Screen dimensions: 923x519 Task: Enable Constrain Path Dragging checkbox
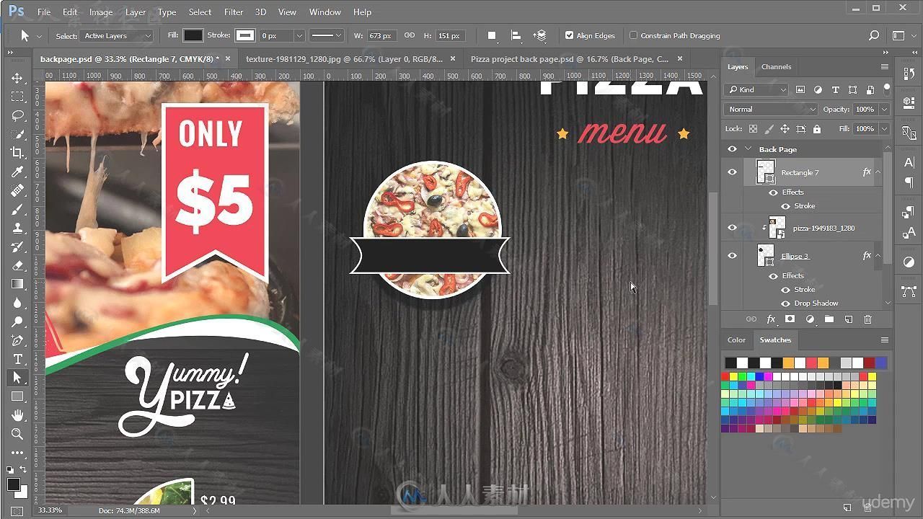point(633,35)
